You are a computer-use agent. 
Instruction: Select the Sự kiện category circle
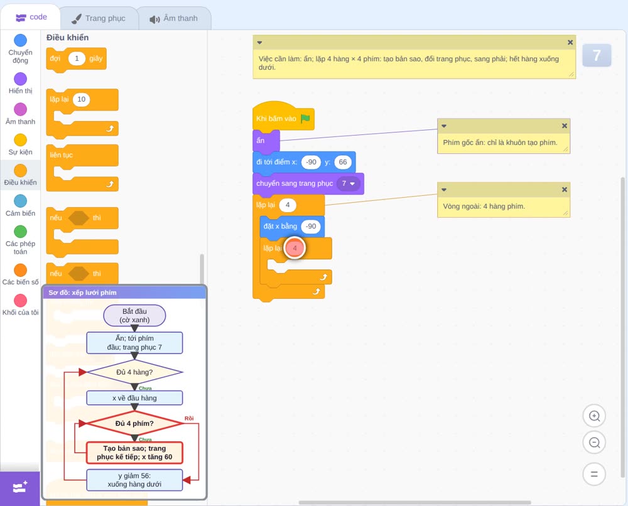click(x=20, y=140)
